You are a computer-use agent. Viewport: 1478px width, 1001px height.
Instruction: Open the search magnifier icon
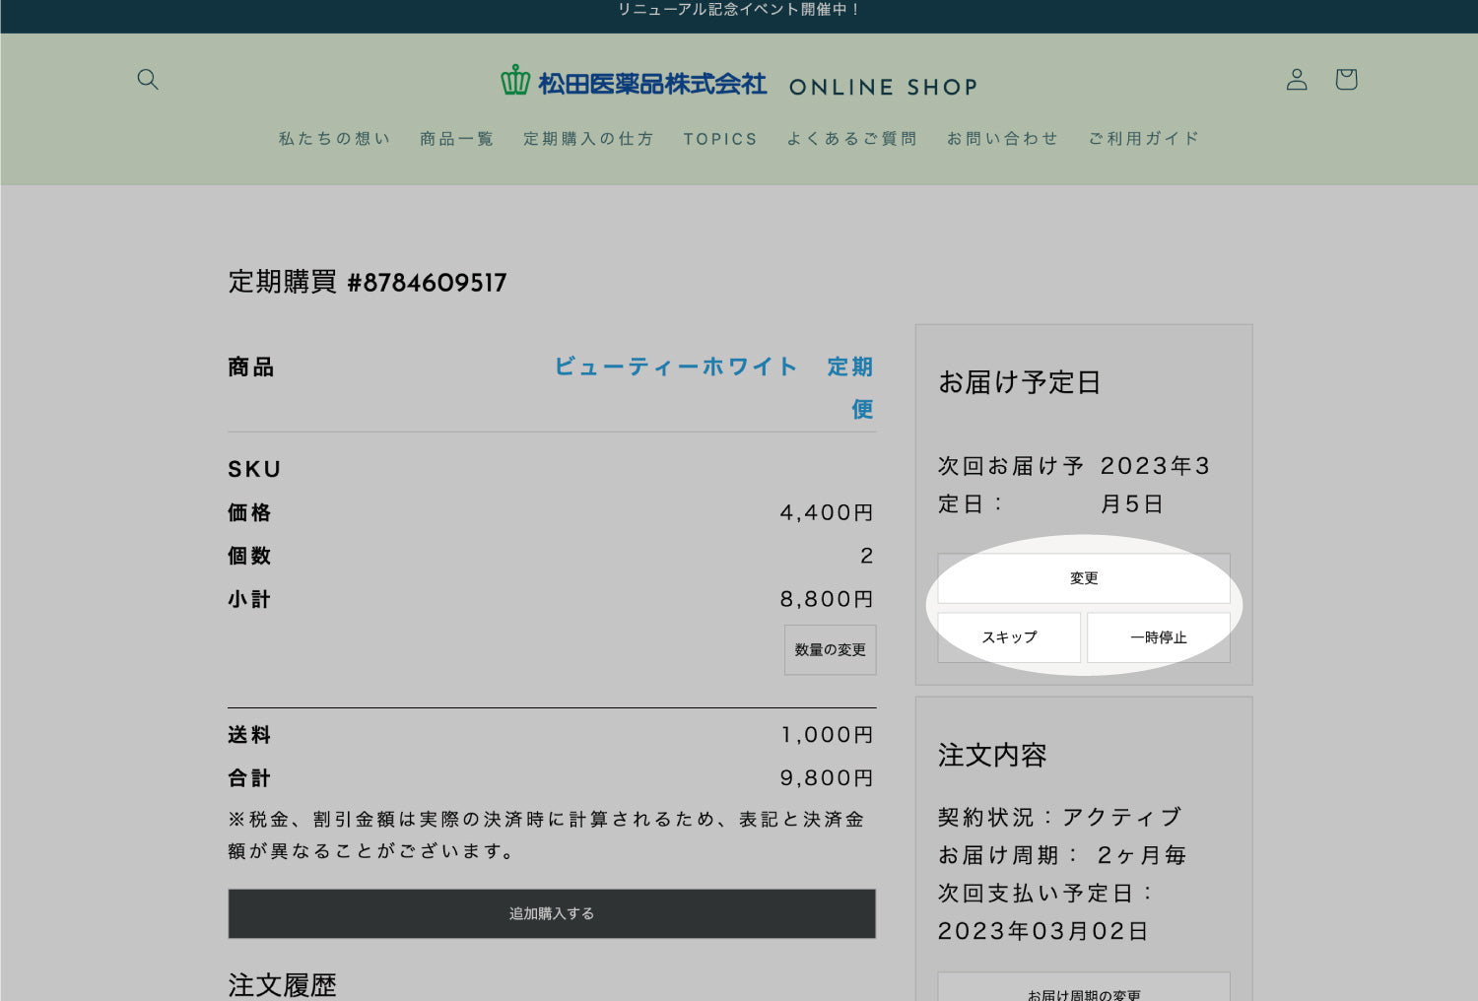148,79
